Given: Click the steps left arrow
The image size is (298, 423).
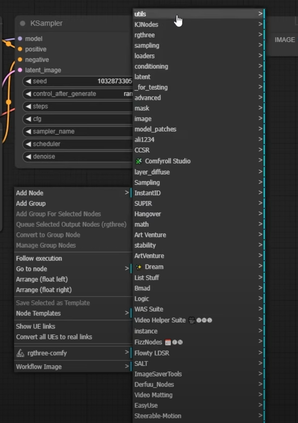Looking at the screenshot, I should pyautogui.click(x=28, y=106).
